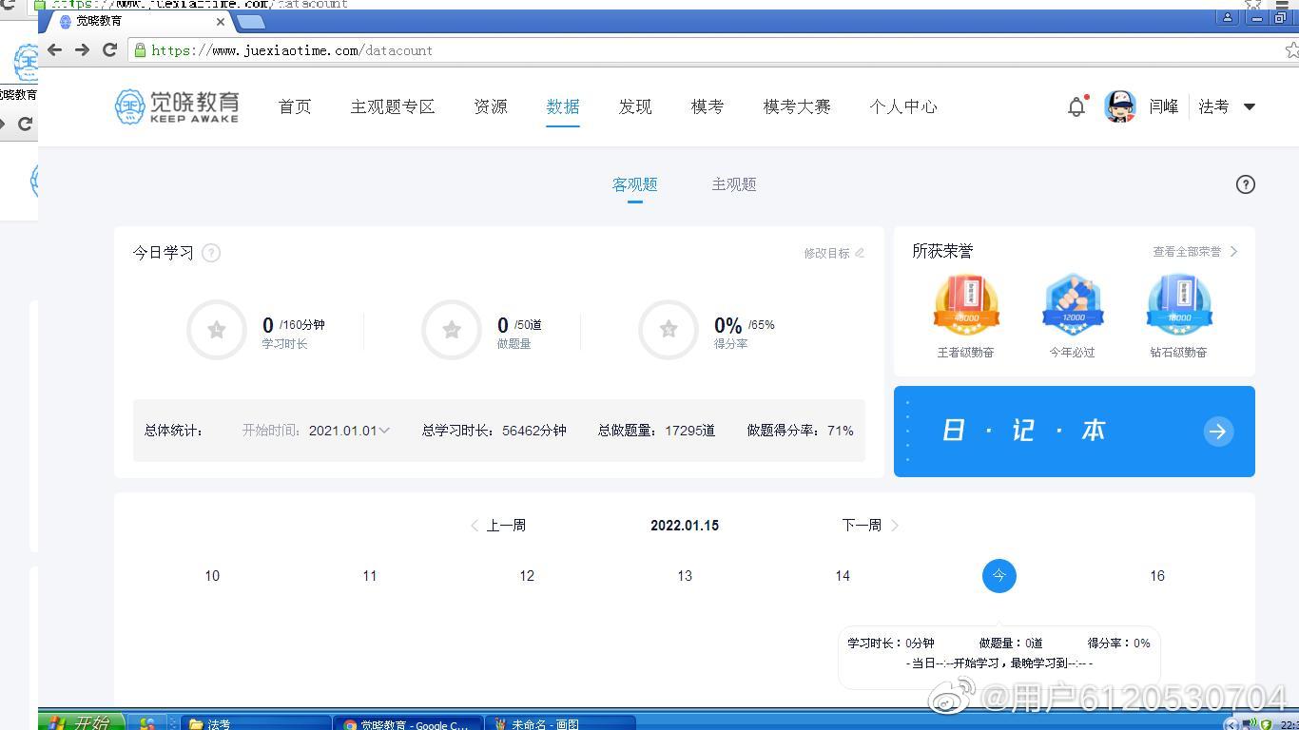Viewport: 1299px width, 730px height.
Task: Select day 13 in the week calendar
Action: click(x=685, y=576)
